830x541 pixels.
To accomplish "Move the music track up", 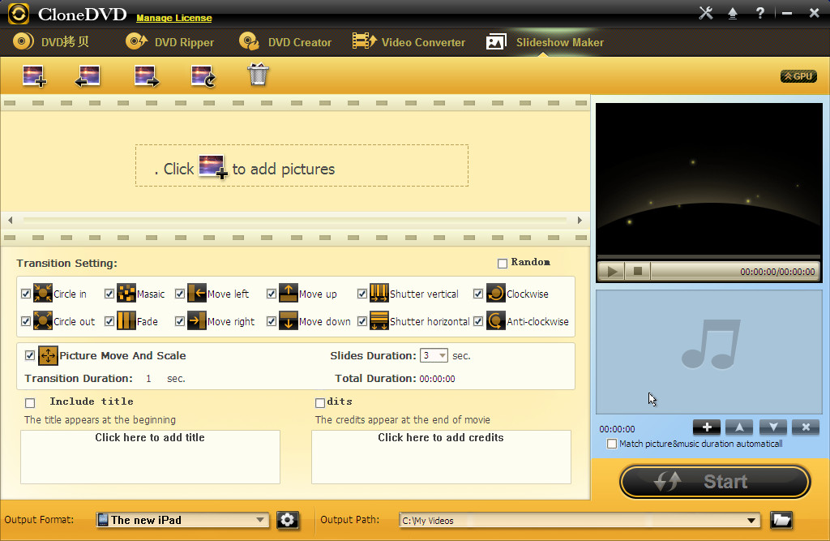I will [x=739, y=427].
